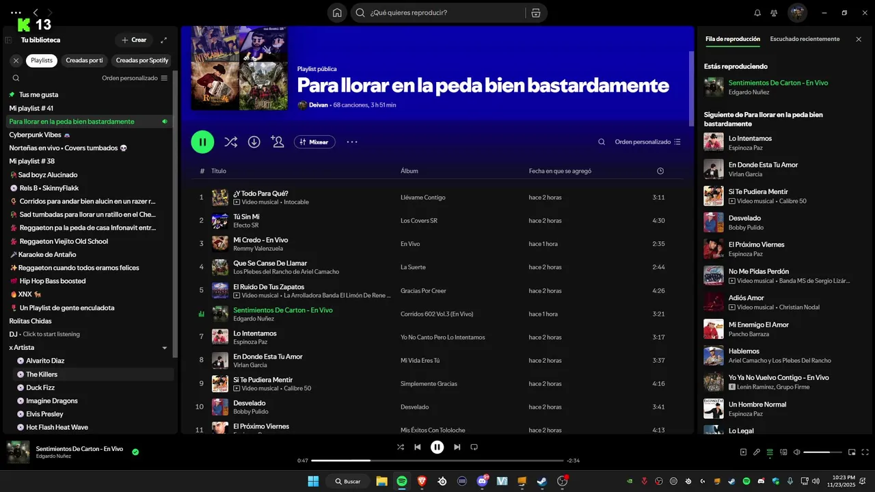Click the playlist cover collage image
This screenshot has height=492, width=875.
[x=239, y=68]
